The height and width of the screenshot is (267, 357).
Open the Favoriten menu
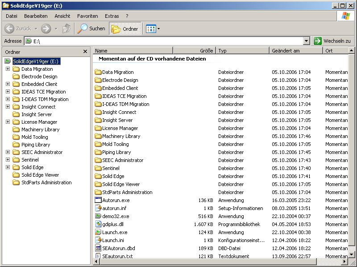coord(87,16)
